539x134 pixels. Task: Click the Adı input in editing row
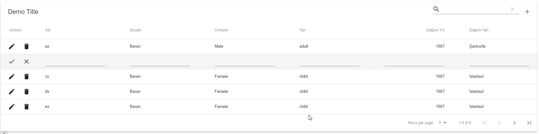click(75, 62)
